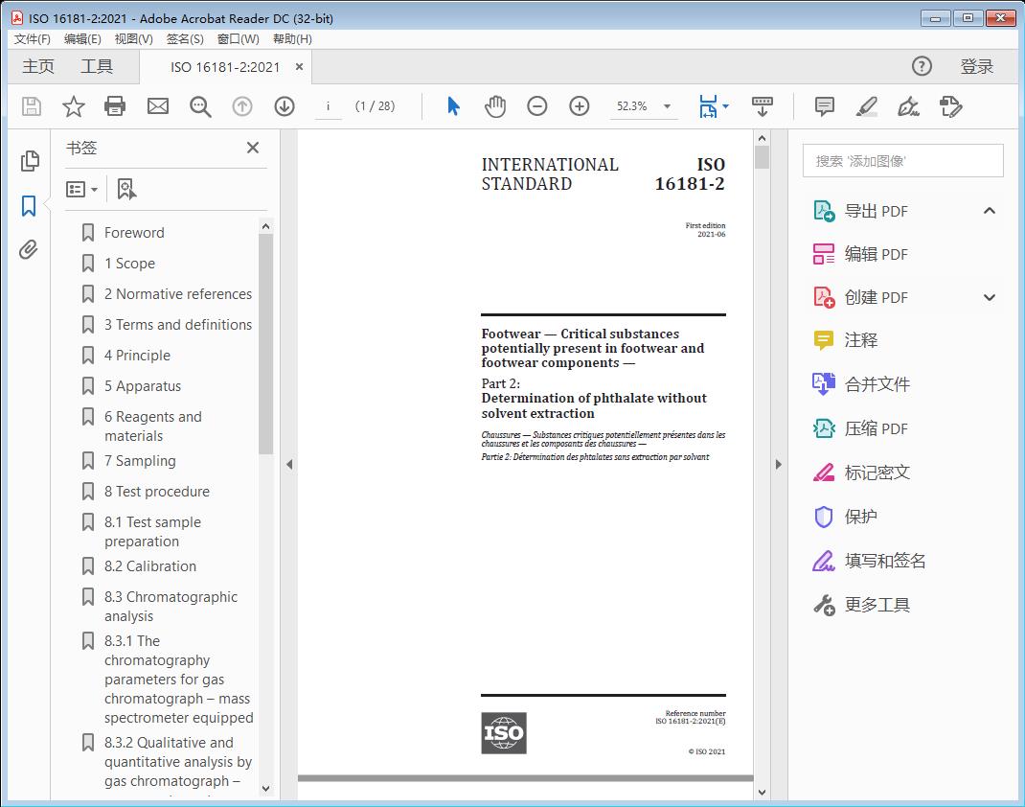Open the '5 Apparatus' bookmark
This screenshot has height=807, width=1025.
[143, 386]
